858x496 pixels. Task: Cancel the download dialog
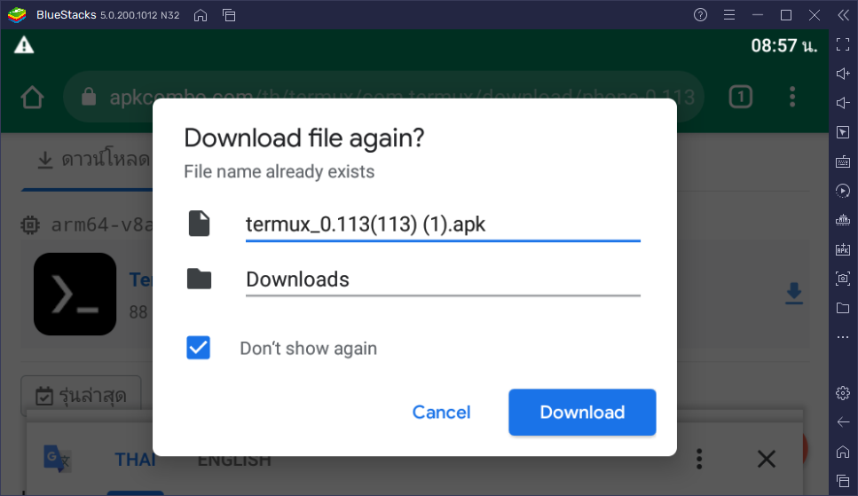(441, 413)
